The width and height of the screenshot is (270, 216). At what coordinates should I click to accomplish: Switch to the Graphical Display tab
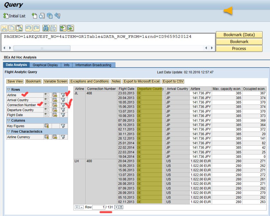(45, 65)
